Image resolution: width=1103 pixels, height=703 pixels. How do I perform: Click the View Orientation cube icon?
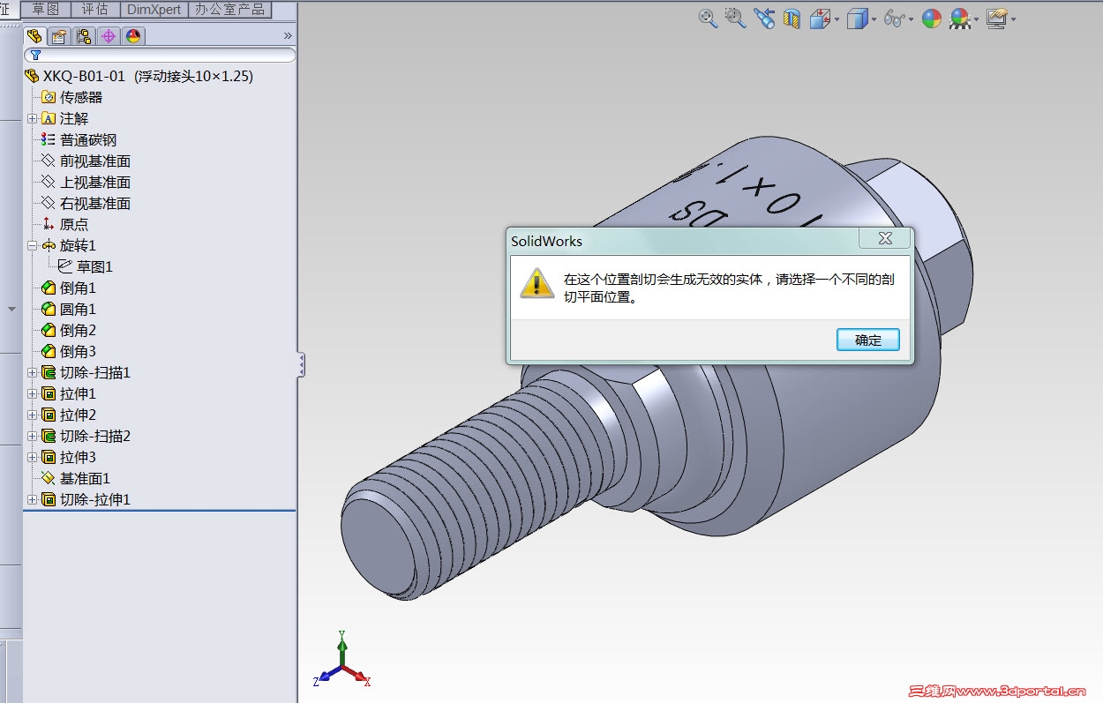pyautogui.click(x=820, y=18)
